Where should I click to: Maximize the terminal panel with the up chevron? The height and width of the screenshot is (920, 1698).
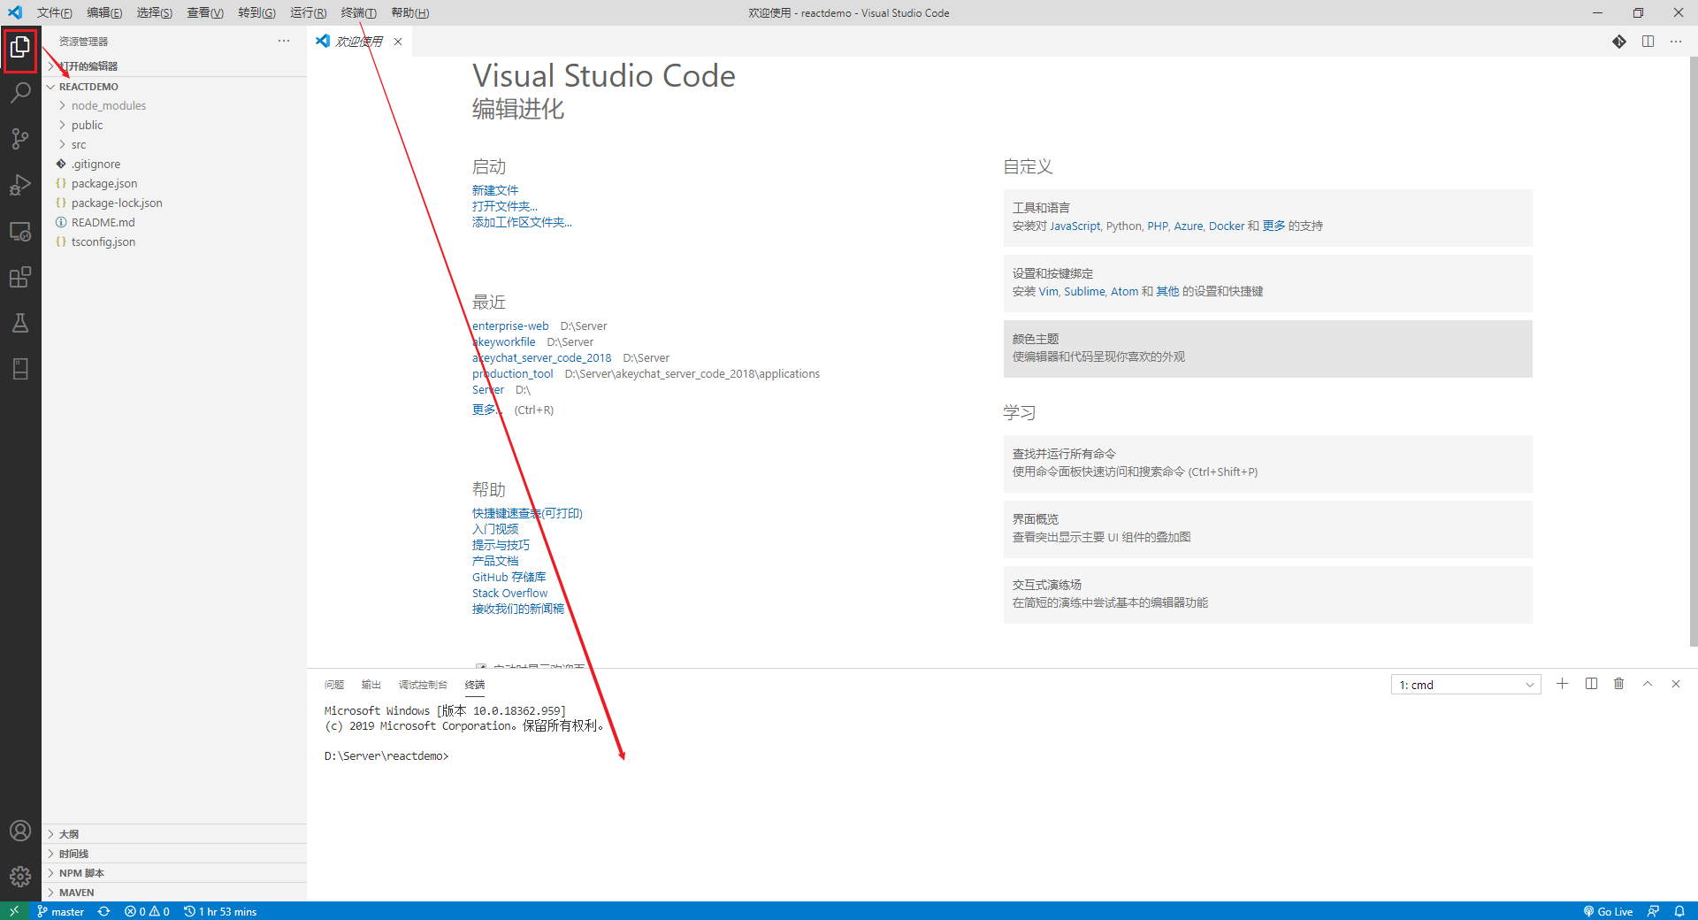tap(1648, 684)
